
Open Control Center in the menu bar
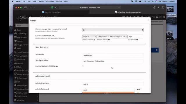pyautogui.click(x=153, y=1)
